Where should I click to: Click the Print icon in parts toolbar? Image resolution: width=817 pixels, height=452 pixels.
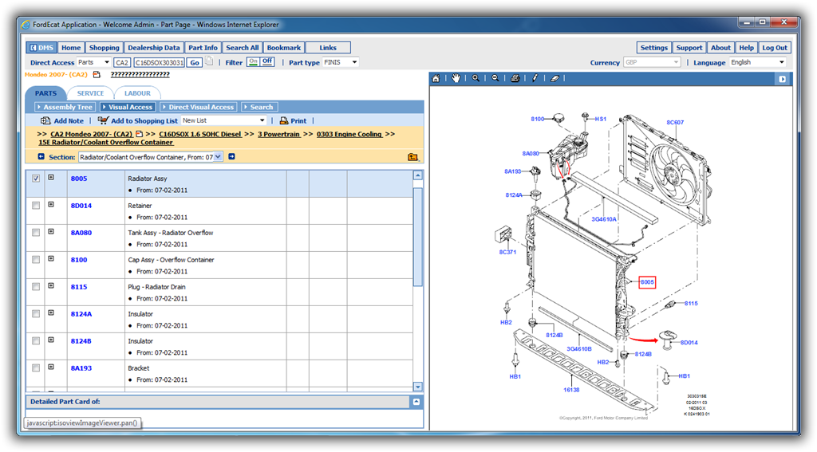[x=284, y=120]
